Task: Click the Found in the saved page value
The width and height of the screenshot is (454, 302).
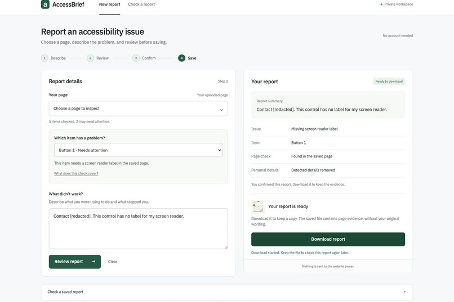Action: 312,156
